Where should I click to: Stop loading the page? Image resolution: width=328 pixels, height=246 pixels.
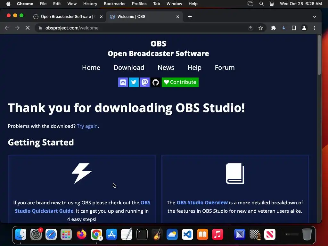28,28
